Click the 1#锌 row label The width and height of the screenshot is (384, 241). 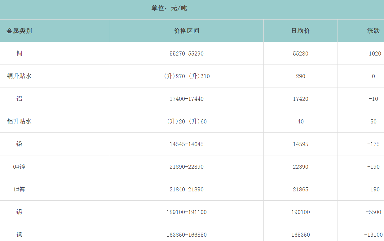[19, 189]
